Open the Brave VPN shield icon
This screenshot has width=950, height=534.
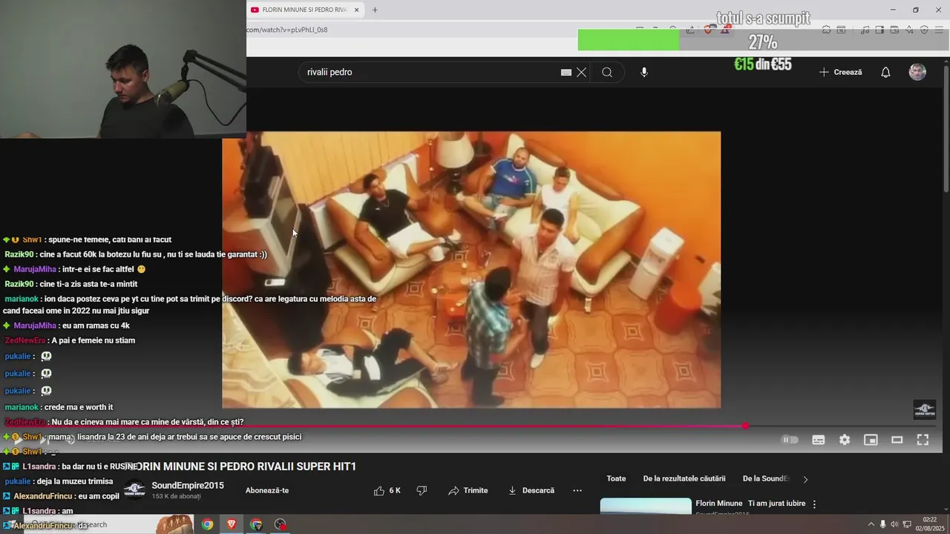point(924,30)
